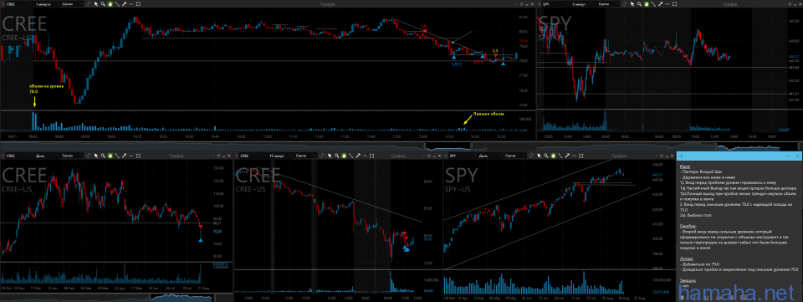Toggle the hand pan tool in CREE daily chart
The image size is (803, 302).
[x=110, y=155]
